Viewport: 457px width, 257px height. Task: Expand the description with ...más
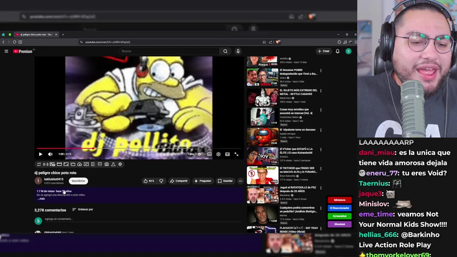pos(41,198)
